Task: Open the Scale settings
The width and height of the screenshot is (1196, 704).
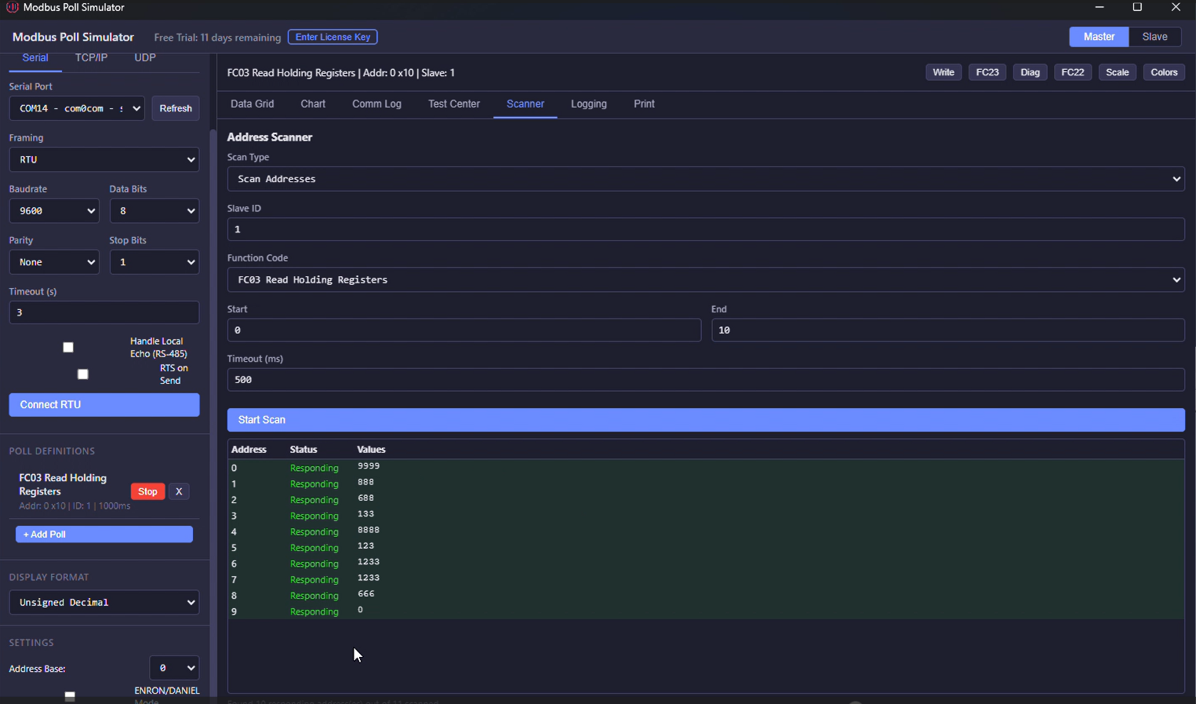Action: (x=1117, y=71)
